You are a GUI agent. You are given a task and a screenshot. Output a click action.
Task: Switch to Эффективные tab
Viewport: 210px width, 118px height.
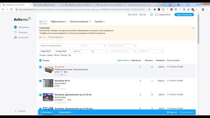(59, 22)
